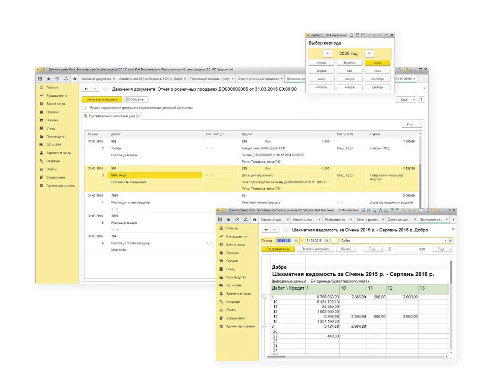Image resolution: width=480 pixels, height=377 pixels.
Task: Open Еще dropdown next to help button
Action: tap(406, 99)
